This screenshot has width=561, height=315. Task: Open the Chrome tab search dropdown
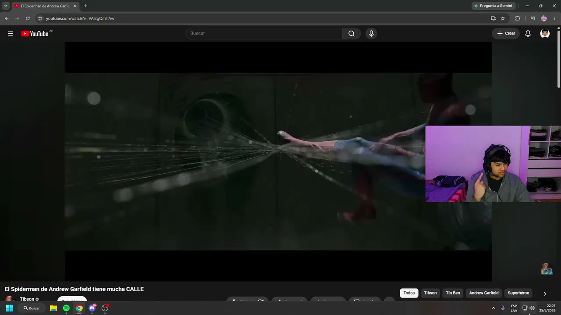[x=6, y=6]
